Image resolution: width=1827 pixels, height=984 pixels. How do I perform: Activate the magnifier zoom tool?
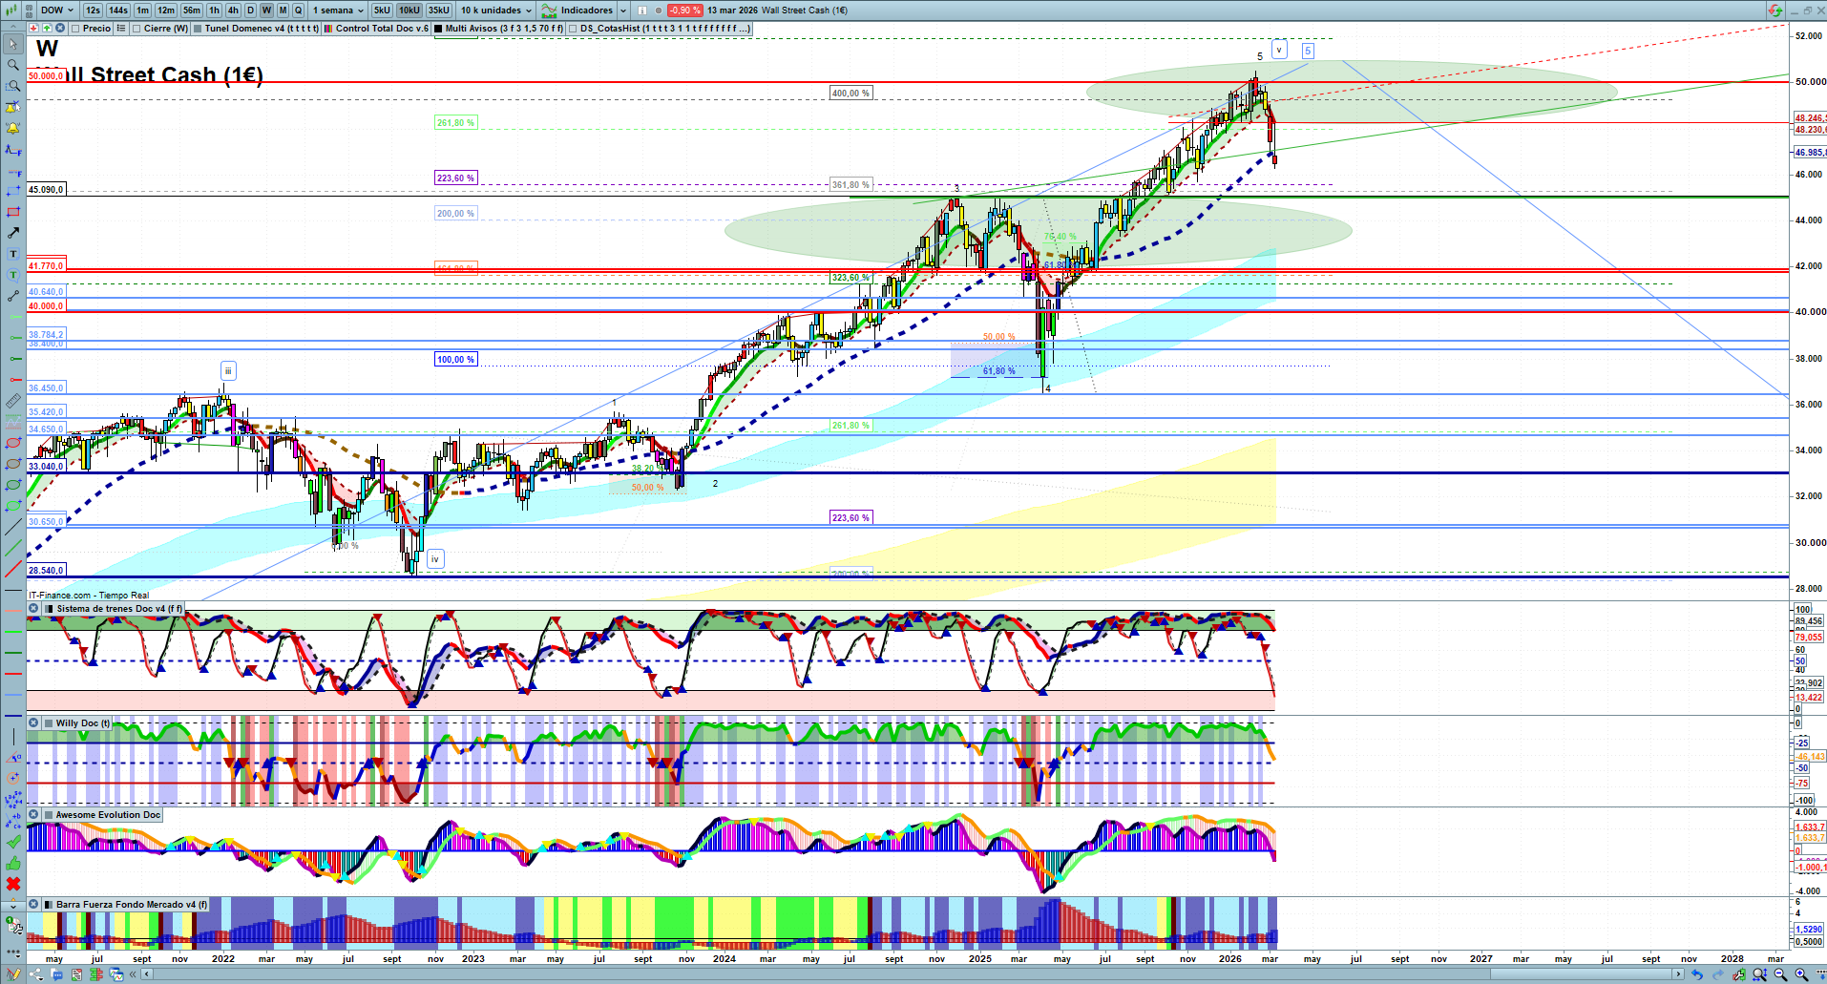(x=13, y=65)
